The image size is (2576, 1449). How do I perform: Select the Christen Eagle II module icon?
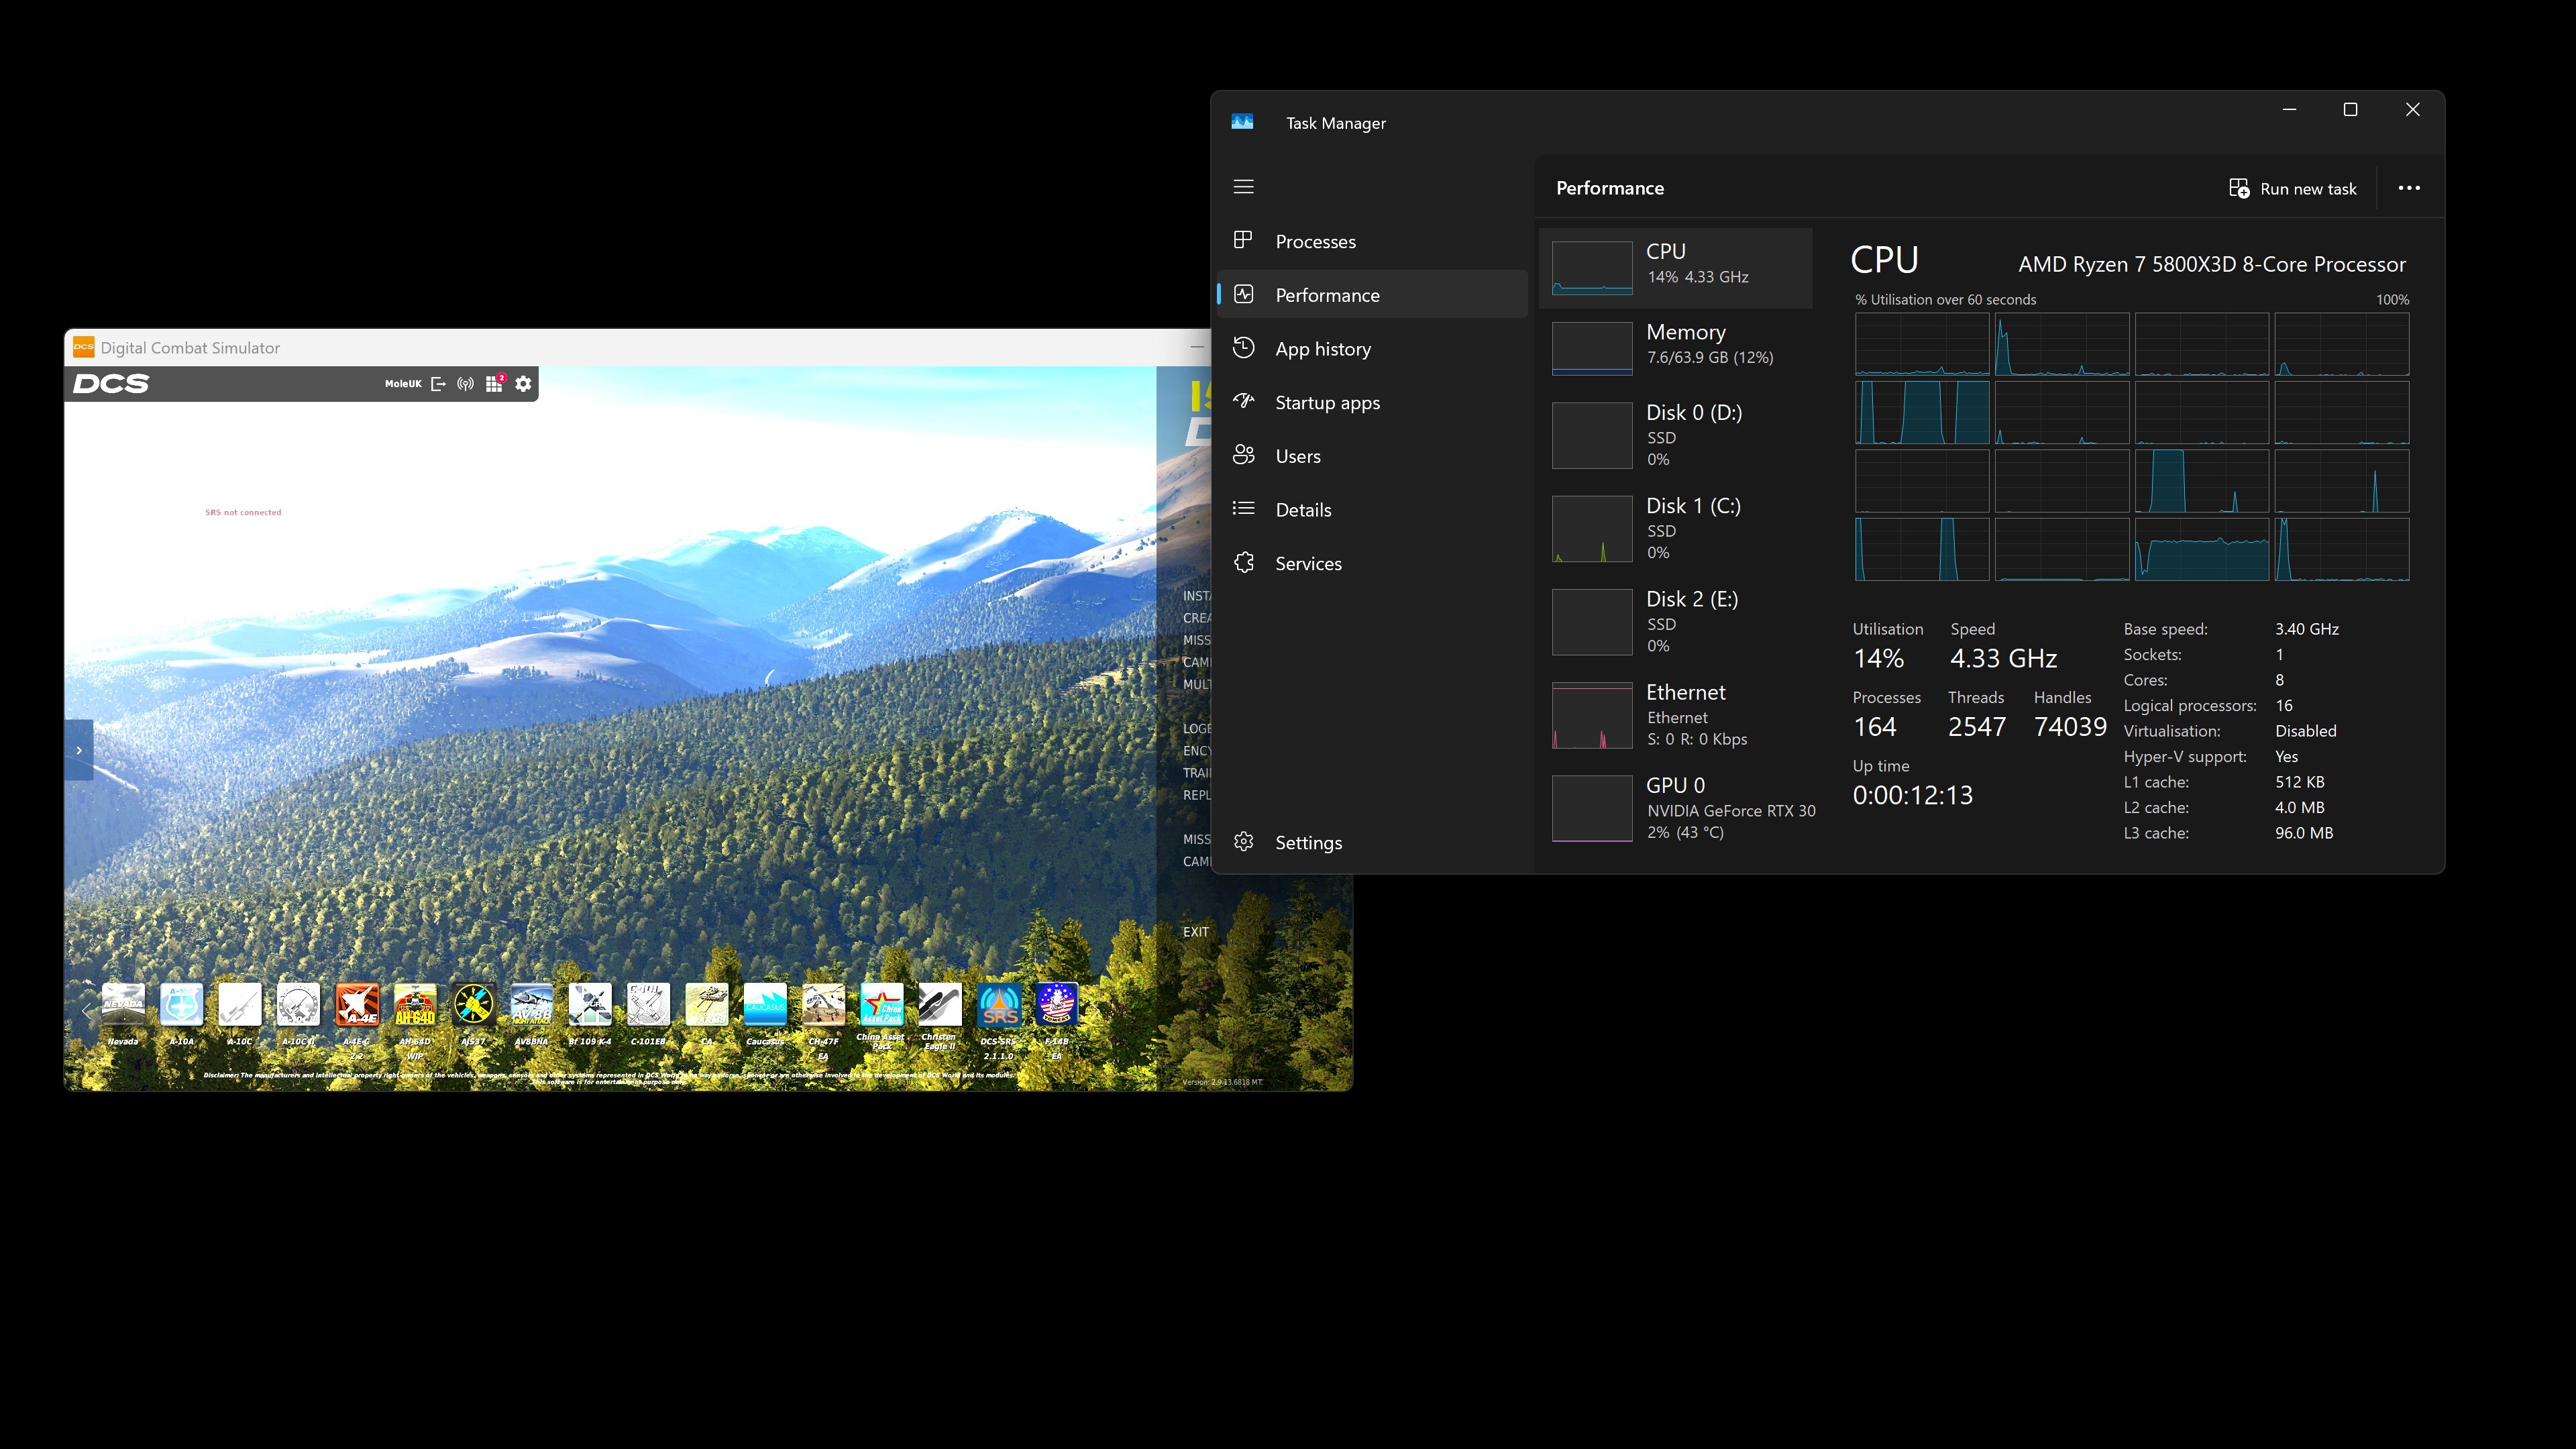940,1004
